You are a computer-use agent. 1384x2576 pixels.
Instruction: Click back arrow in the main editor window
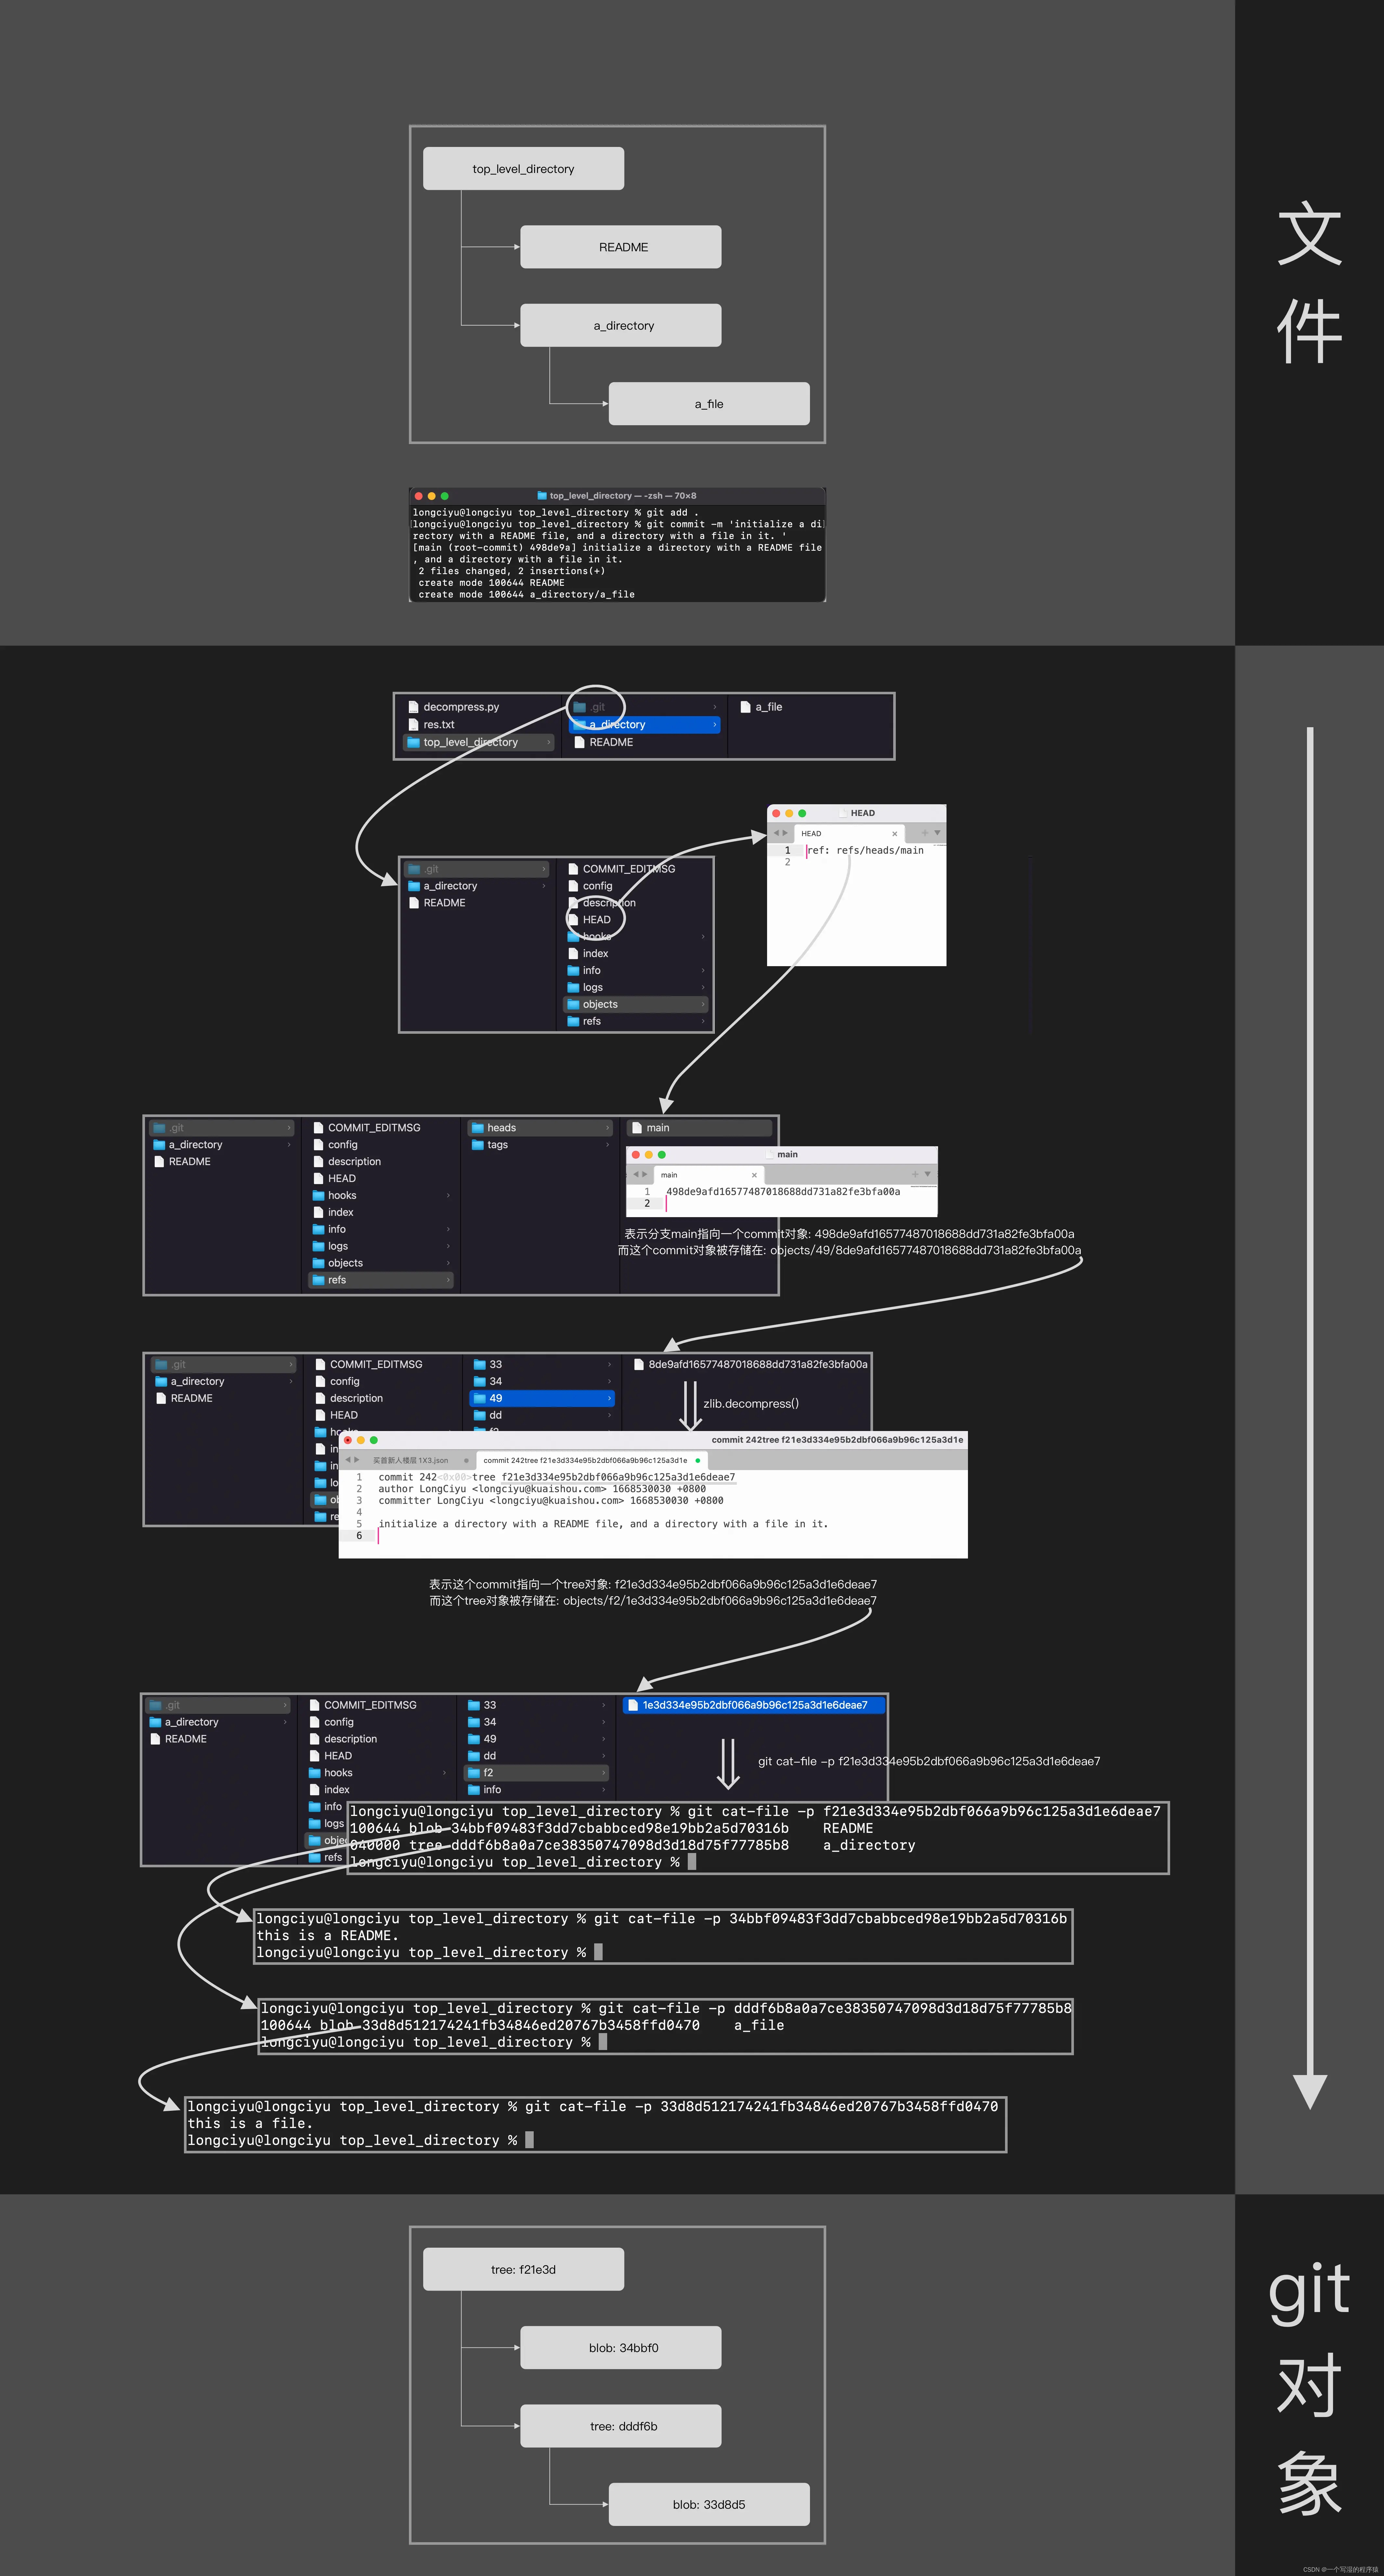636,1174
